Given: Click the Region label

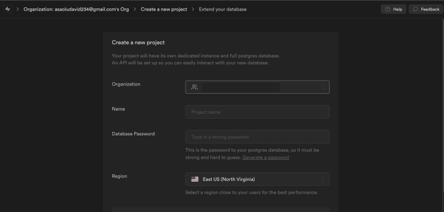Looking at the screenshot, I should click(x=119, y=176).
